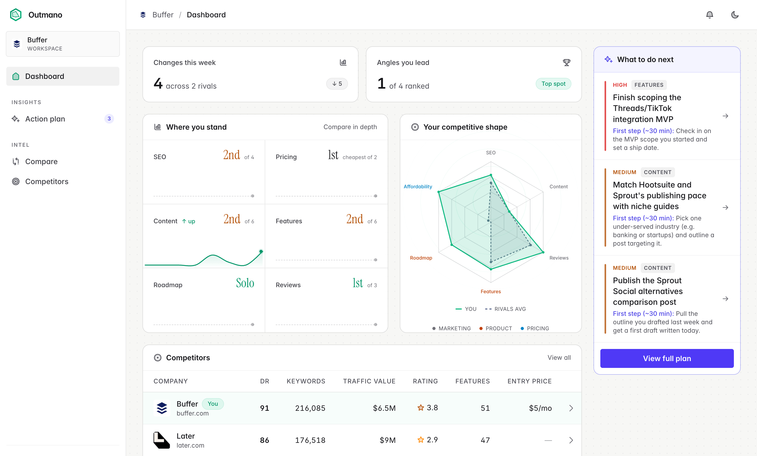Image resolution: width=757 pixels, height=456 pixels.
Task: Open the Reviews 1st of 3 tile
Action: [x=326, y=300]
